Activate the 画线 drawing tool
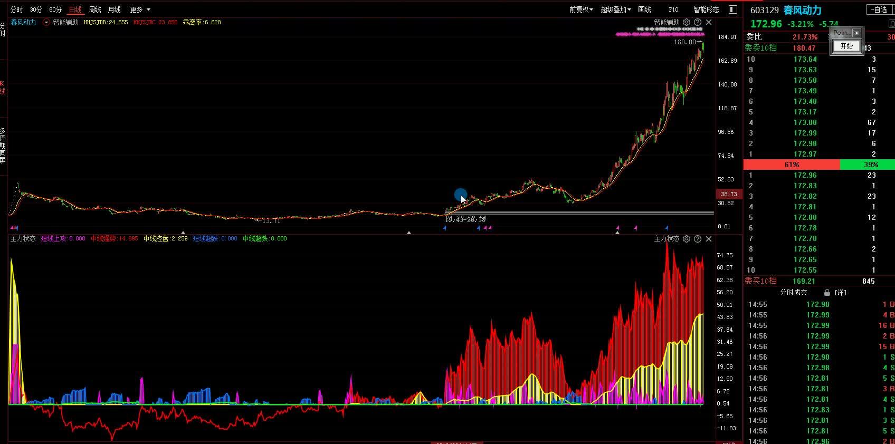895x444 pixels. pos(645,9)
